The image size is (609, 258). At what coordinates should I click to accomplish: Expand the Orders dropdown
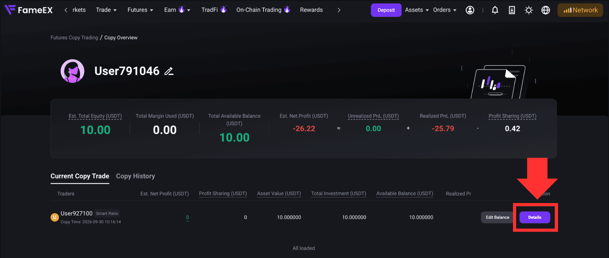click(445, 10)
